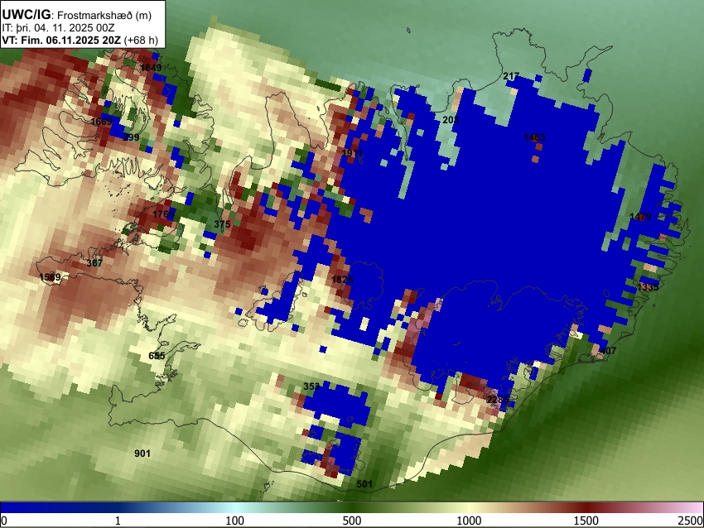Screen dimensions: 704x528
Task: Click the color scale tick label 100
Action: (234, 521)
